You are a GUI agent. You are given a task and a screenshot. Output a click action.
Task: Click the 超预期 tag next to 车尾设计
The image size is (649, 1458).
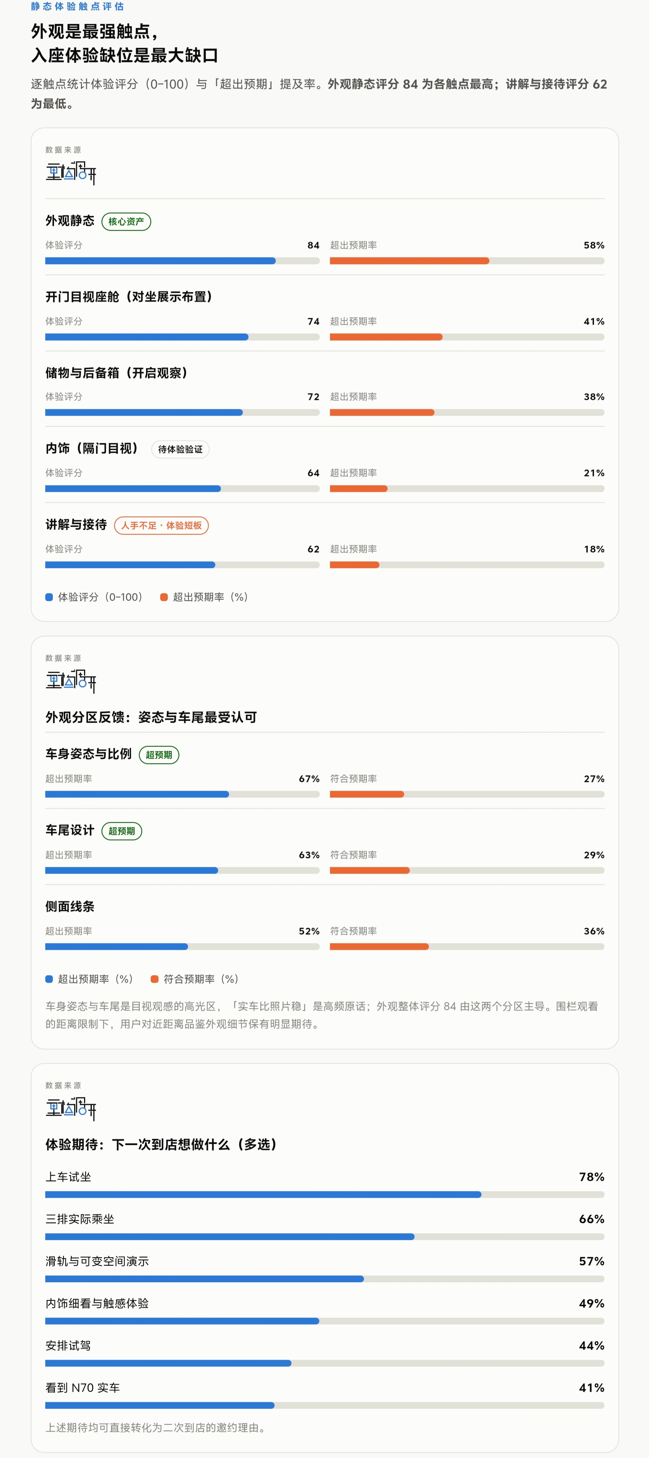click(122, 831)
